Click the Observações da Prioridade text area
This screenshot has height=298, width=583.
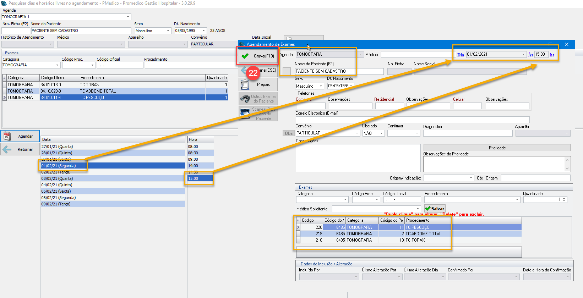(494, 164)
